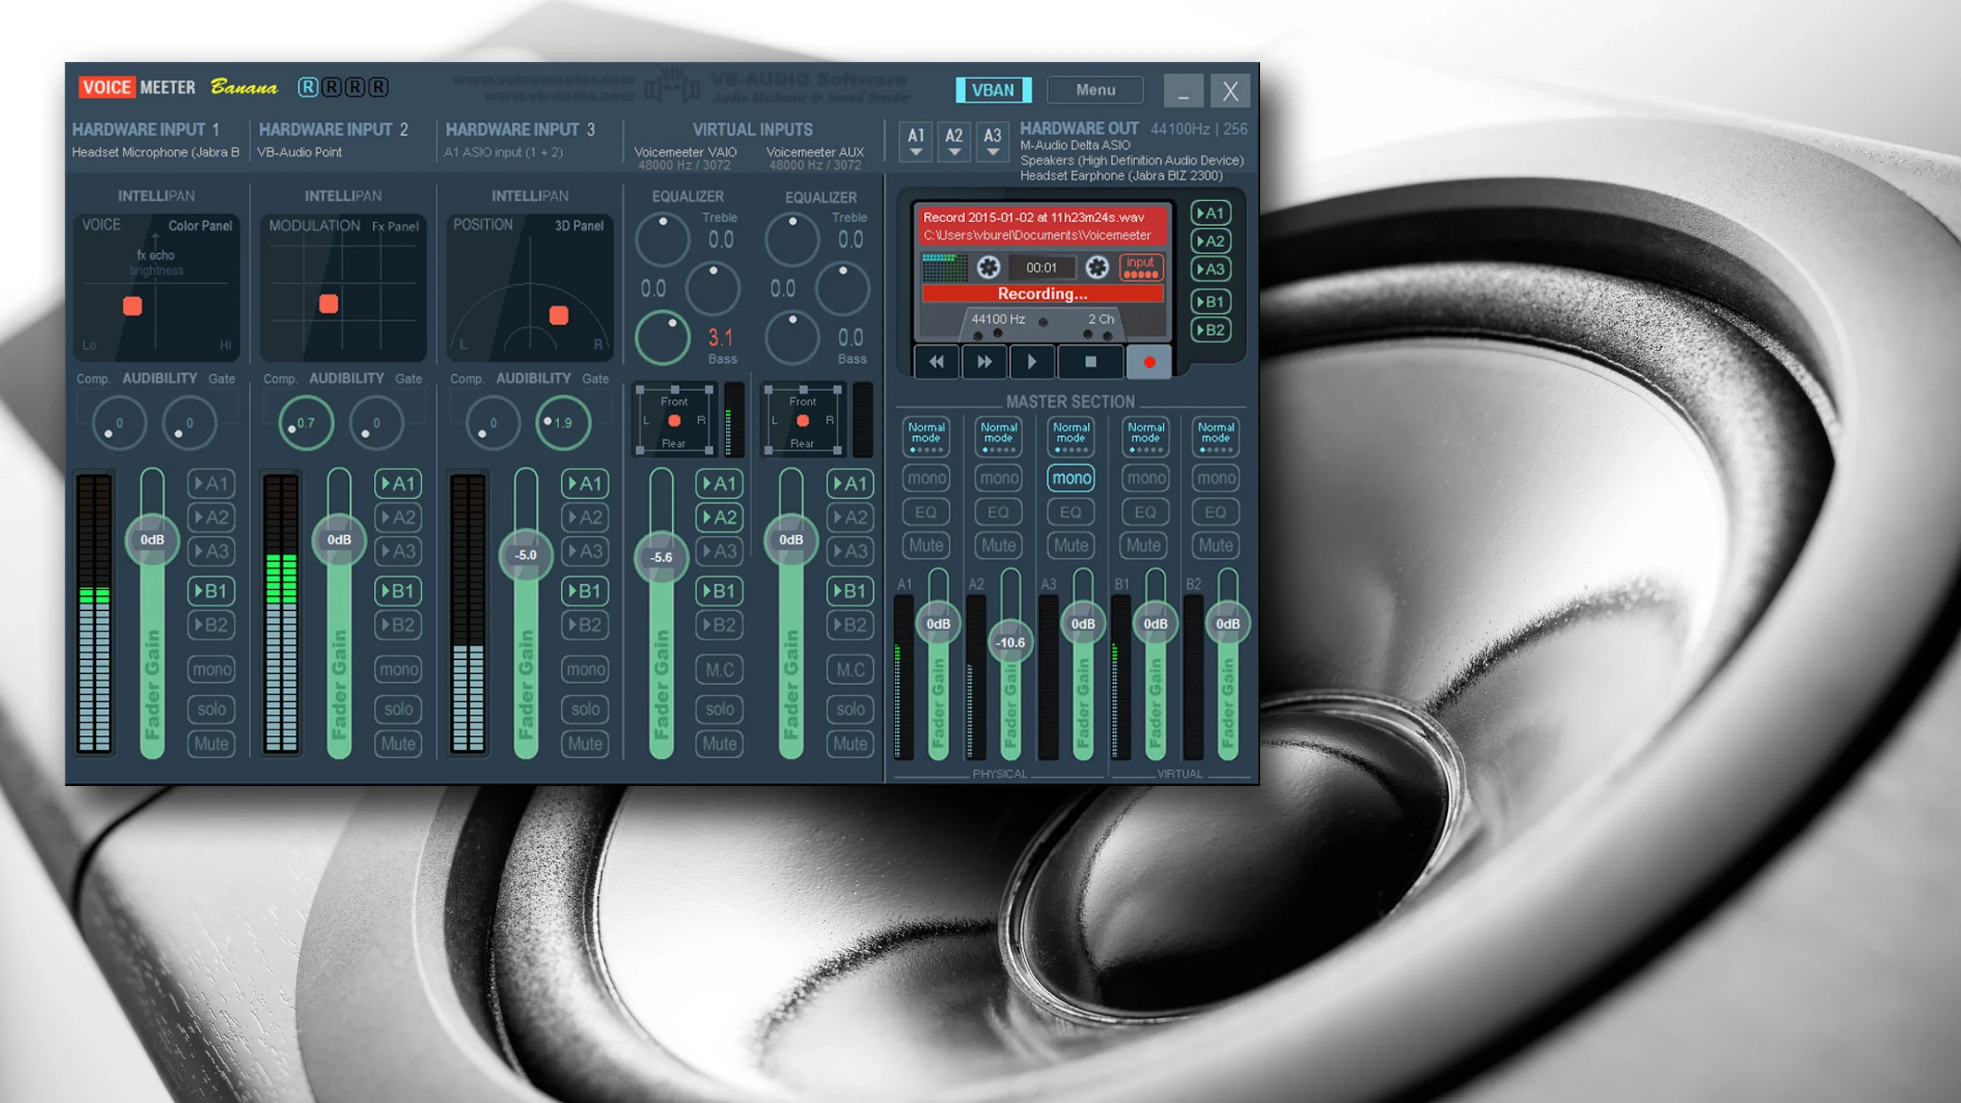Open the Normal mode selector for bus A1
Viewport: 1961px width, 1103px height.
click(x=926, y=436)
